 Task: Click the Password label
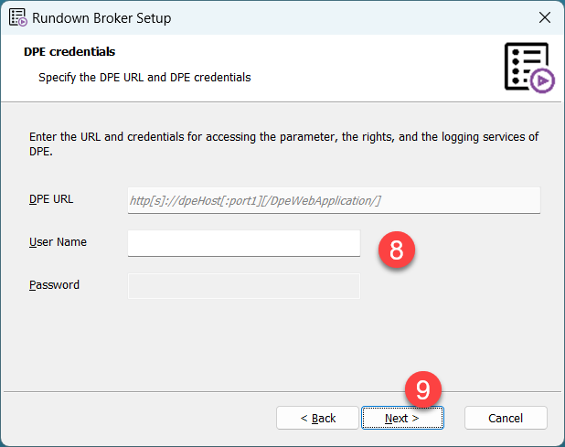click(54, 285)
